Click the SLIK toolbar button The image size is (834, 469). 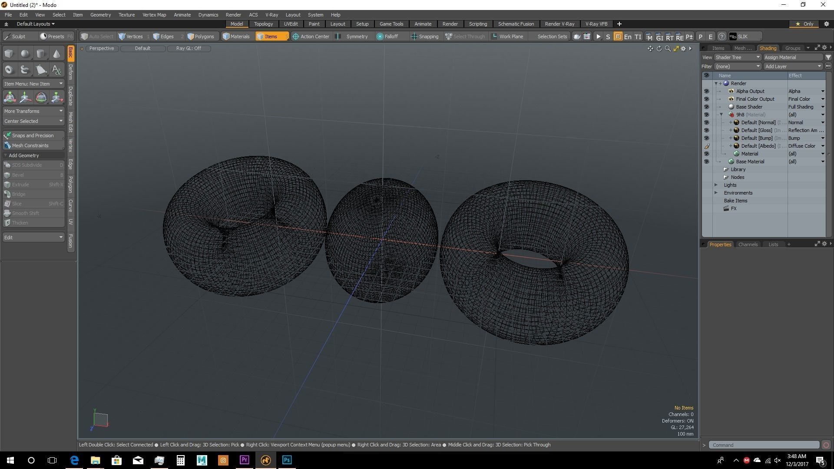pos(742,36)
